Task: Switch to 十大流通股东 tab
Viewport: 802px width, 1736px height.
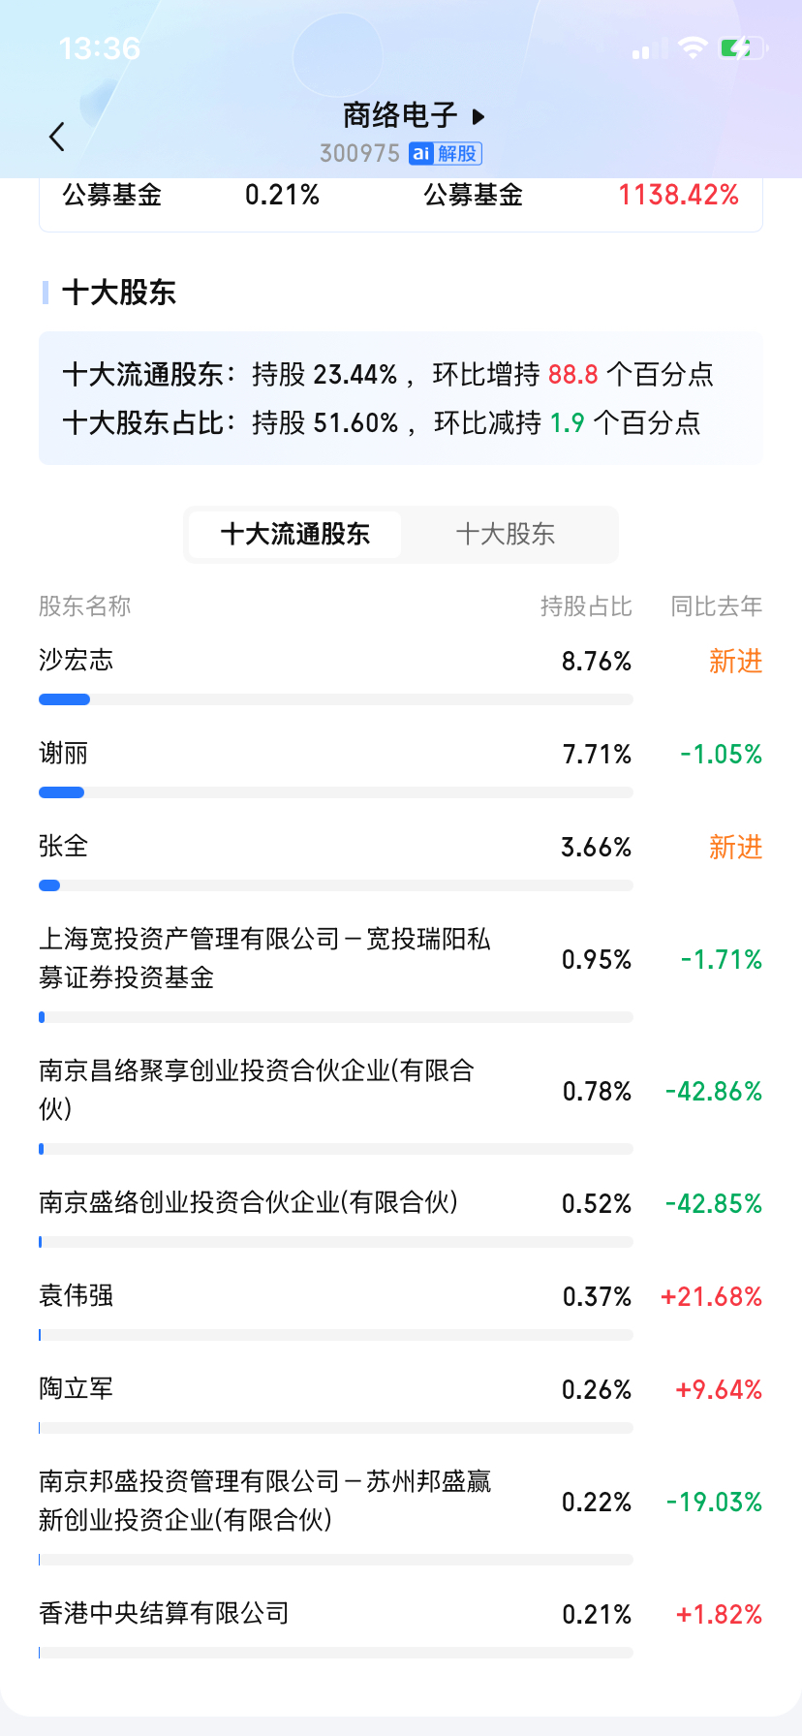Action: [295, 534]
